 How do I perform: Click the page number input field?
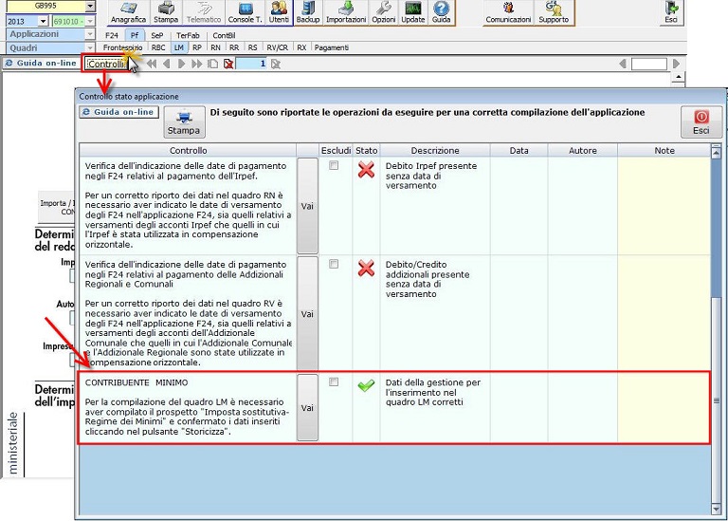click(251, 64)
